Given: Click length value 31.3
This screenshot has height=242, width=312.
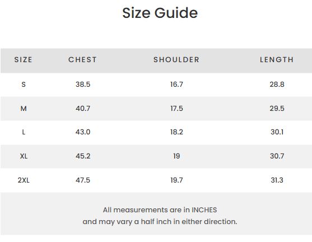Looking at the screenshot, I should [277, 180].
